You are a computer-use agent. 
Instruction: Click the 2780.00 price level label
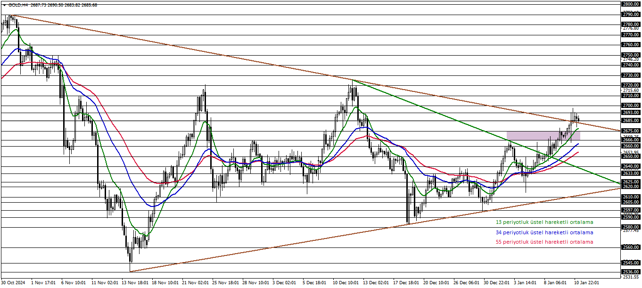pos(630,25)
